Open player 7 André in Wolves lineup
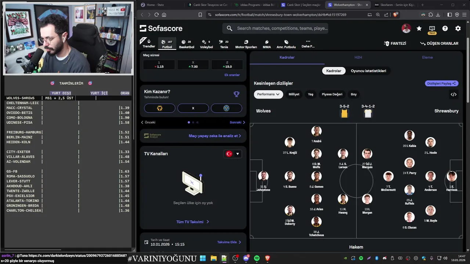 coord(316,135)
